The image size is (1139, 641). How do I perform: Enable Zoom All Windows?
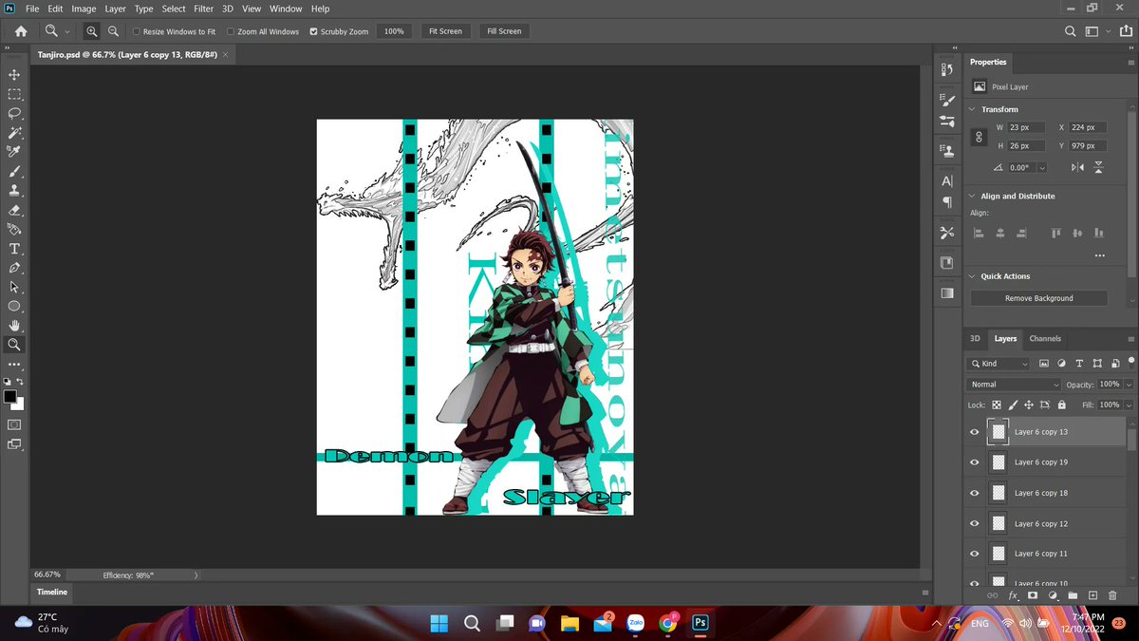(x=229, y=31)
